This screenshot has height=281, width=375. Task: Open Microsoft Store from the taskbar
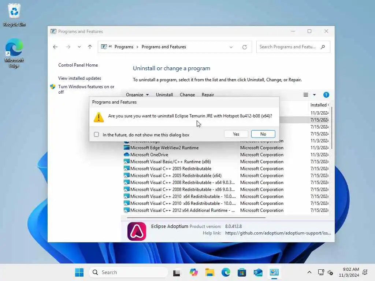pyautogui.click(x=242, y=272)
